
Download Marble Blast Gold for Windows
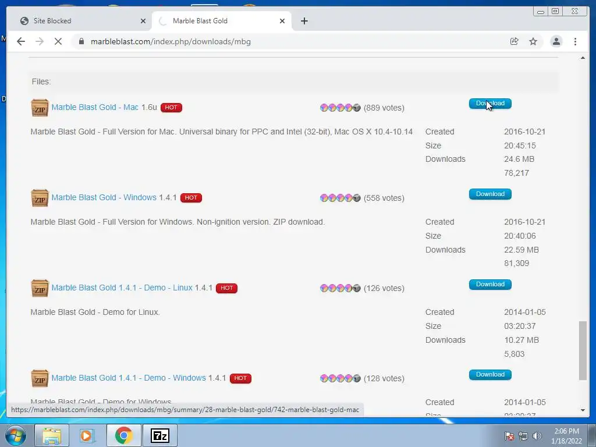pyautogui.click(x=490, y=194)
